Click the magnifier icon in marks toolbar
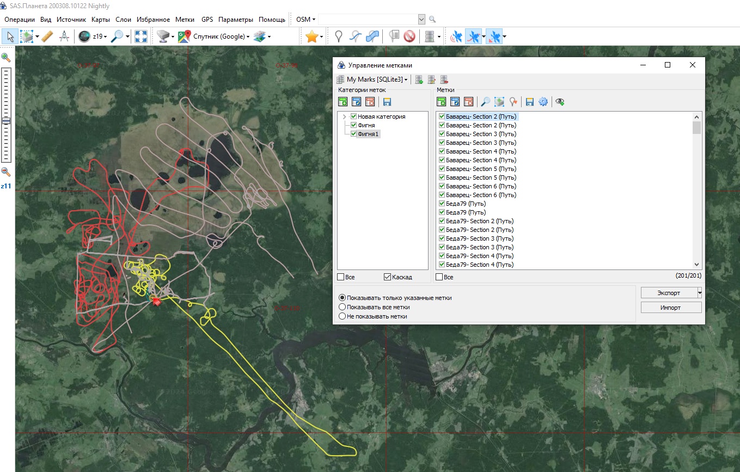The image size is (740, 472). tap(485, 102)
